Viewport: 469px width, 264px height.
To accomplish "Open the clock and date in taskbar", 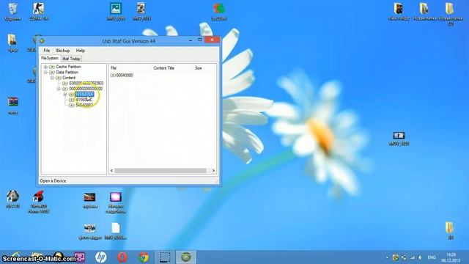I will [450, 257].
